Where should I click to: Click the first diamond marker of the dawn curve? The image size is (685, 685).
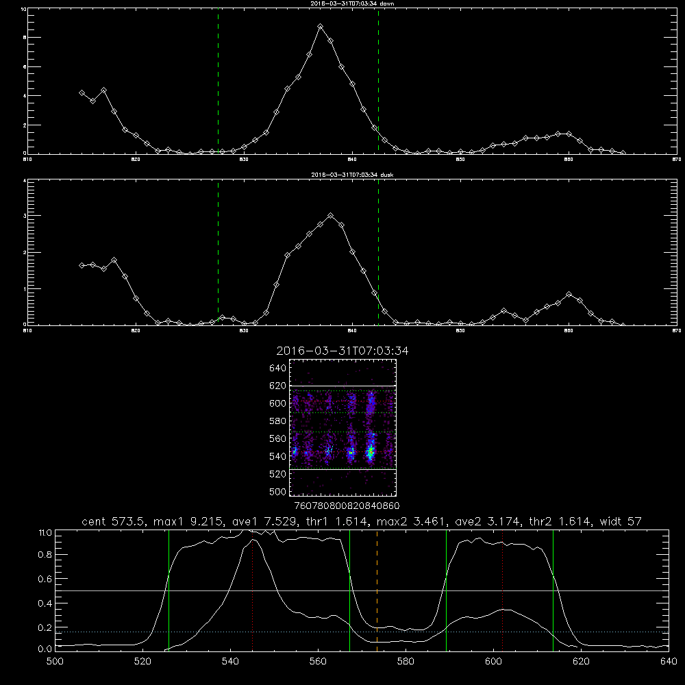click(x=82, y=92)
